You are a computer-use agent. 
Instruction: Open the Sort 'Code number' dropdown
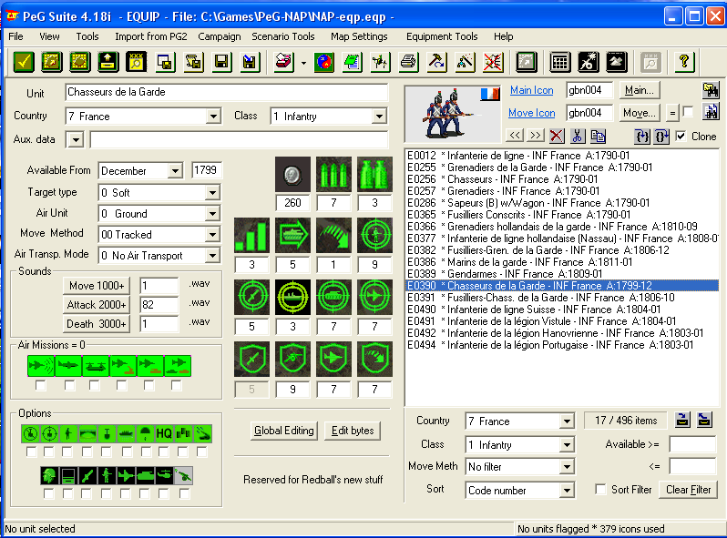pyautogui.click(x=567, y=491)
